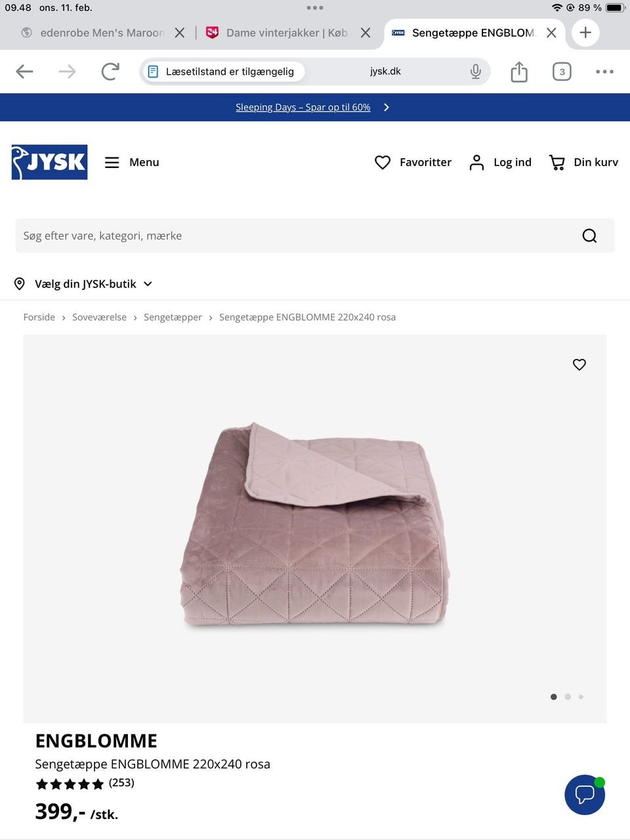This screenshot has height=840, width=630.
Task: Switch to edenrobe Men's Maroon tab
Action: pyautogui.click(x=102, y=33)
